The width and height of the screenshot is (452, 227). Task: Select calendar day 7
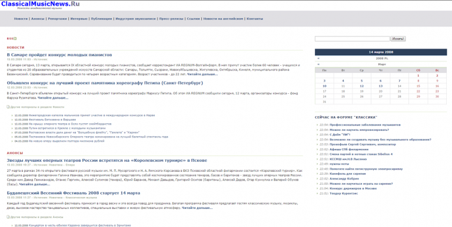point(399,81)
